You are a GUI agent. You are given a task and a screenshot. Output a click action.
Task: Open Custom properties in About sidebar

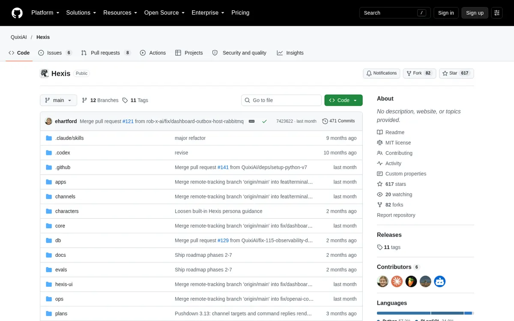(401, 174)
